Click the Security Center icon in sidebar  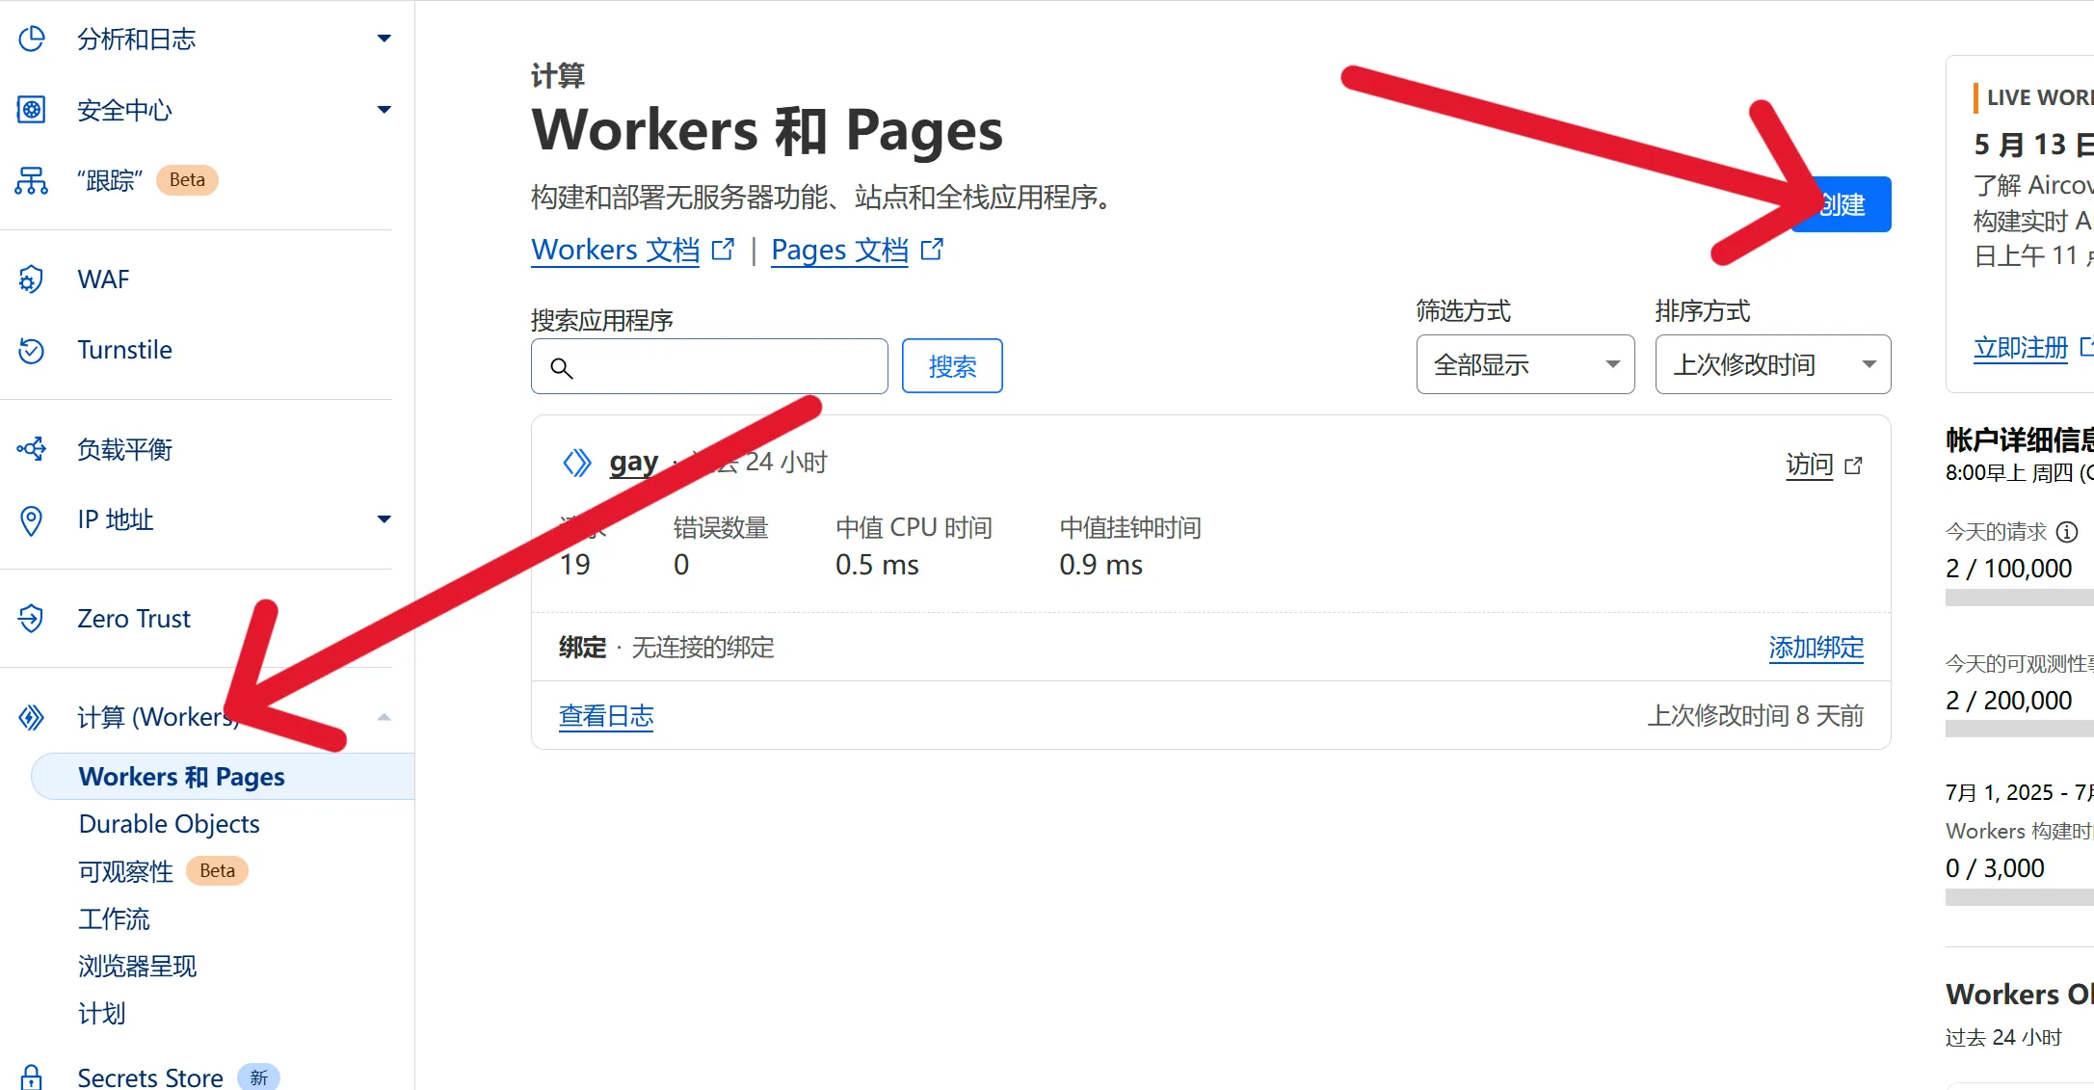32,110
